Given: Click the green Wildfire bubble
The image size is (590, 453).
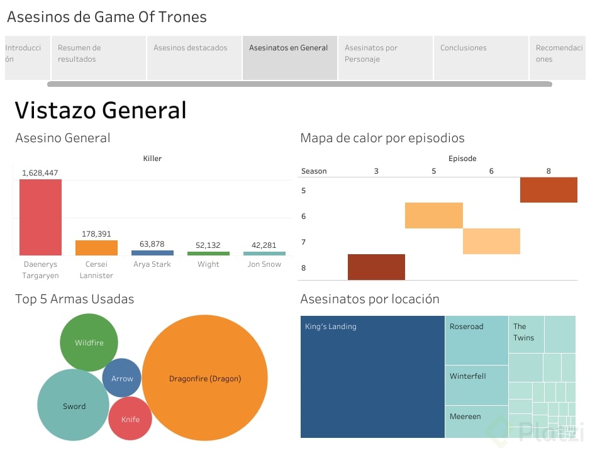Looking at the screenshot, I should click(x=89, y=342).
